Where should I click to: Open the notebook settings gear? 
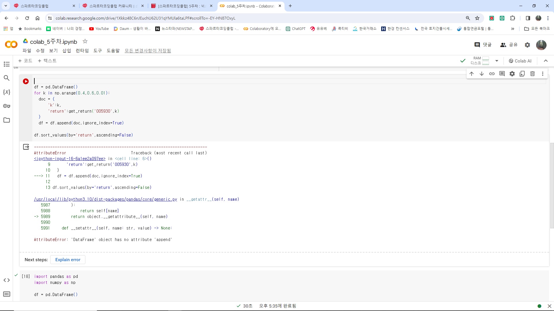[x=527, y=45]
